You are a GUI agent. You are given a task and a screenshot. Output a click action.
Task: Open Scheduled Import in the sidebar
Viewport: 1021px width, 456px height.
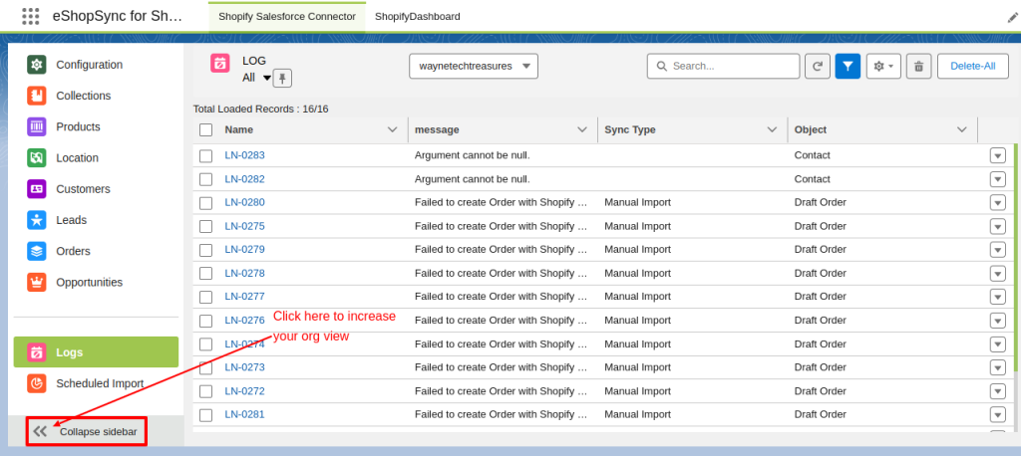(x=97, y=383)
